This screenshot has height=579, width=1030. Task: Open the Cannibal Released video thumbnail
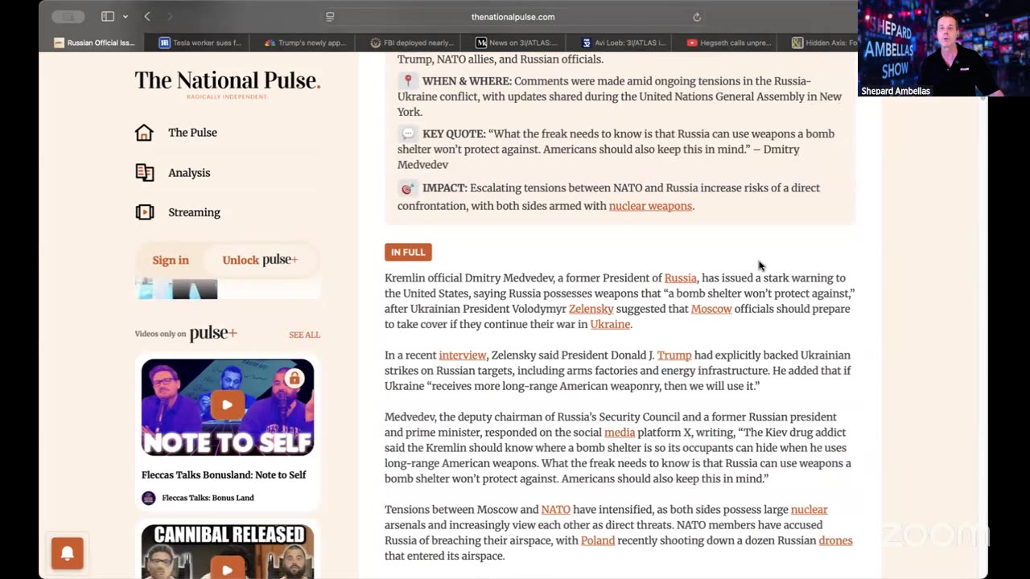point(228,552)
